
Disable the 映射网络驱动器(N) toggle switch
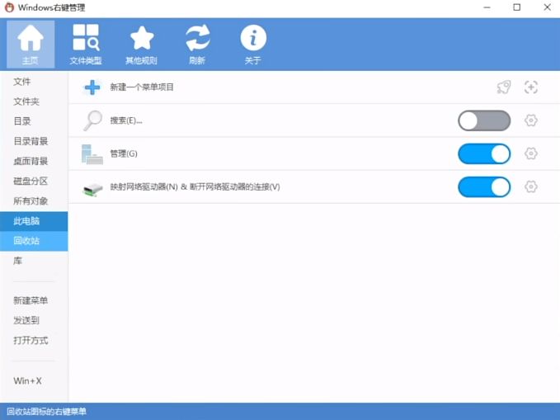484,187
